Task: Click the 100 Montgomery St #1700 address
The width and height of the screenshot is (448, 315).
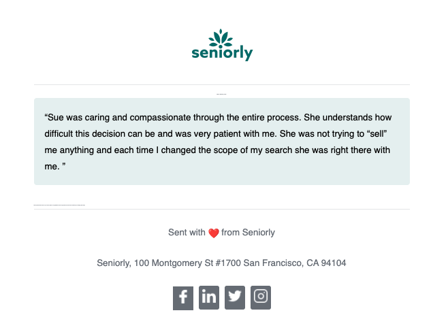Action: [187, 263]
